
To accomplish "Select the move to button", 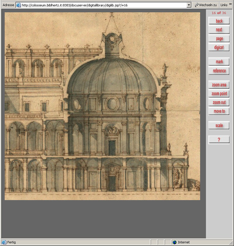I will (219, 111).
